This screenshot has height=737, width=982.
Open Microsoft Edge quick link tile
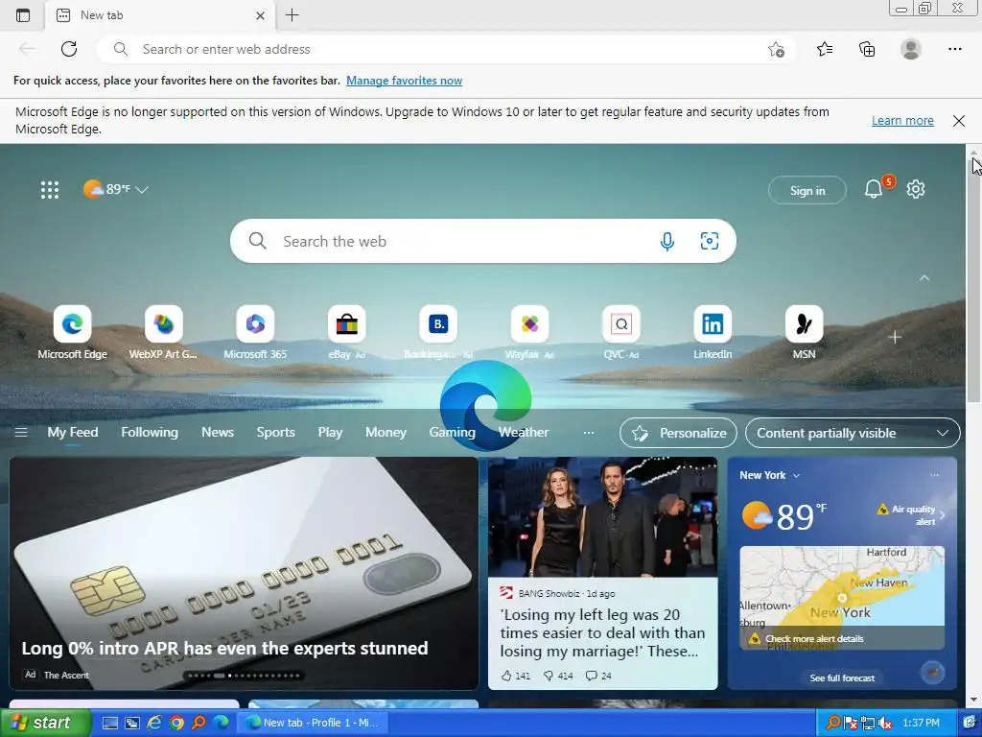tap(72, 333)
